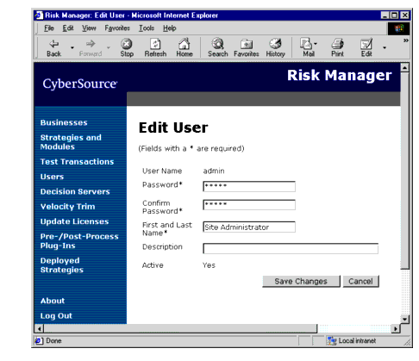Click the 'admin' user name value
This screenshot has height=361, width=419.
point(214,171)
